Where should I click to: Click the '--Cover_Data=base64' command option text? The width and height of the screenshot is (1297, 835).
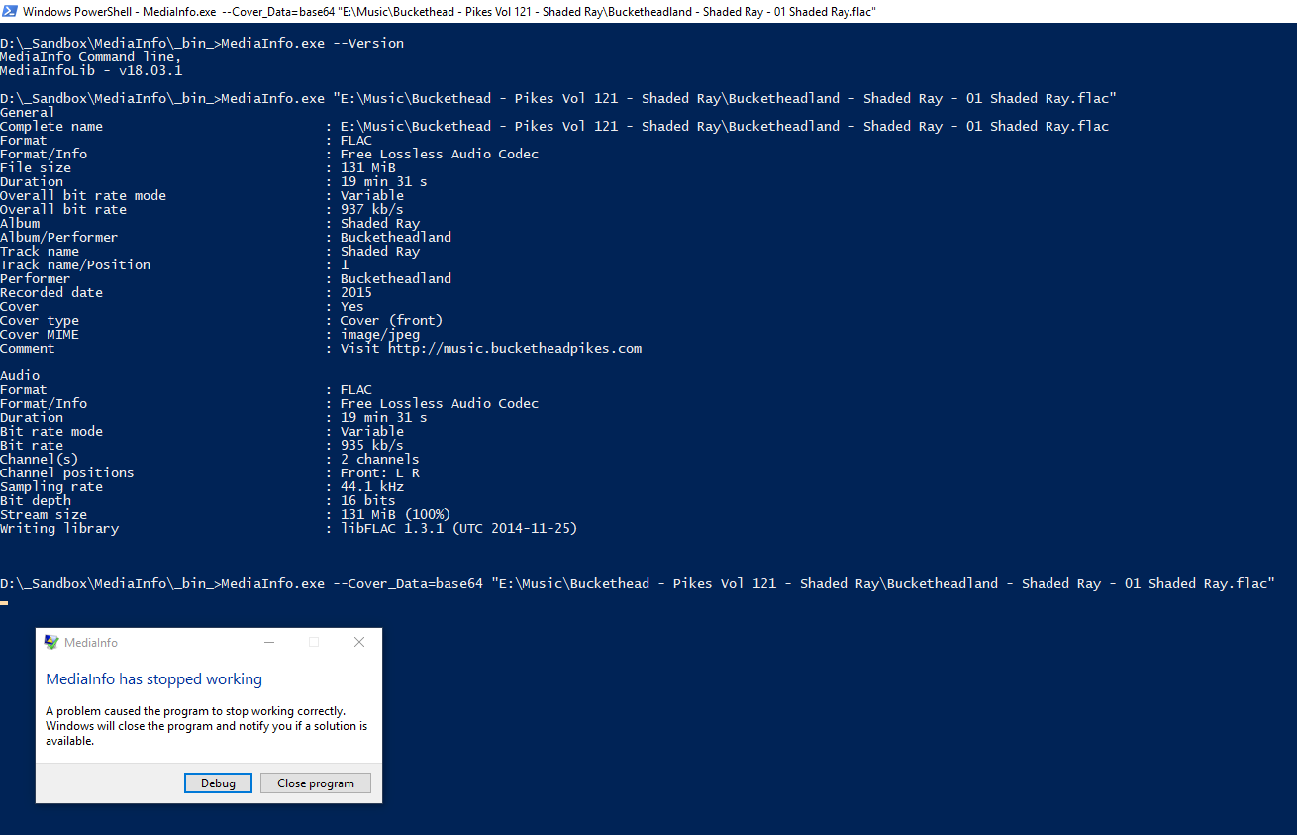tap(408, 583)
